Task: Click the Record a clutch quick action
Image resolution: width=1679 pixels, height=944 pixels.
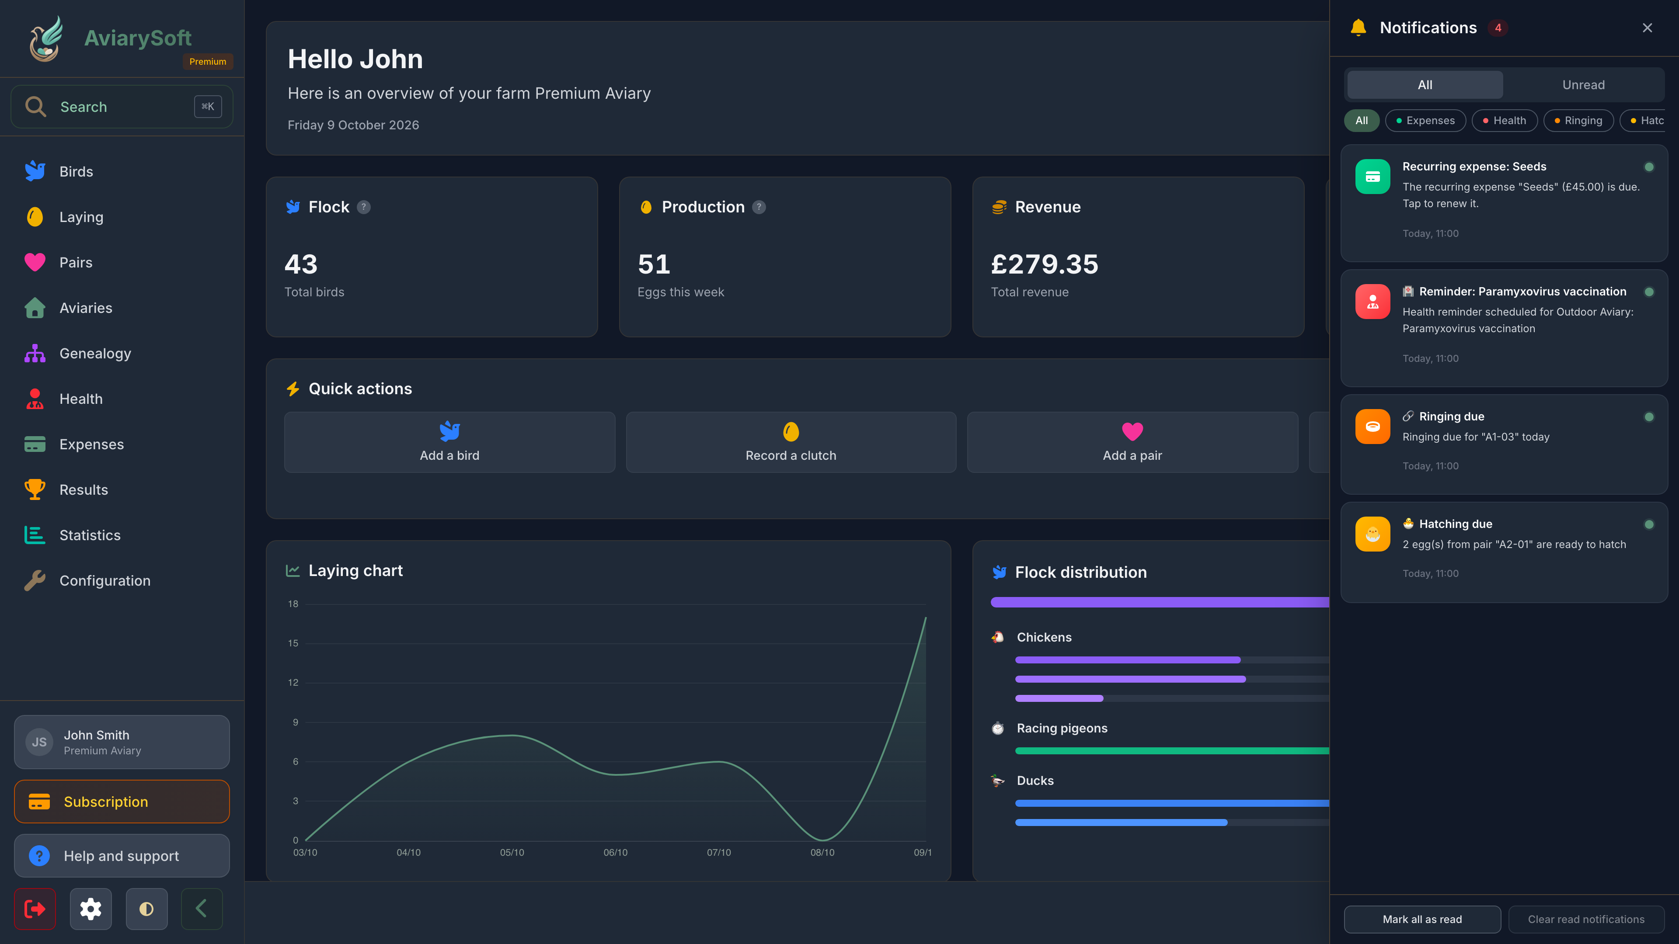Action: click(791, 442)
